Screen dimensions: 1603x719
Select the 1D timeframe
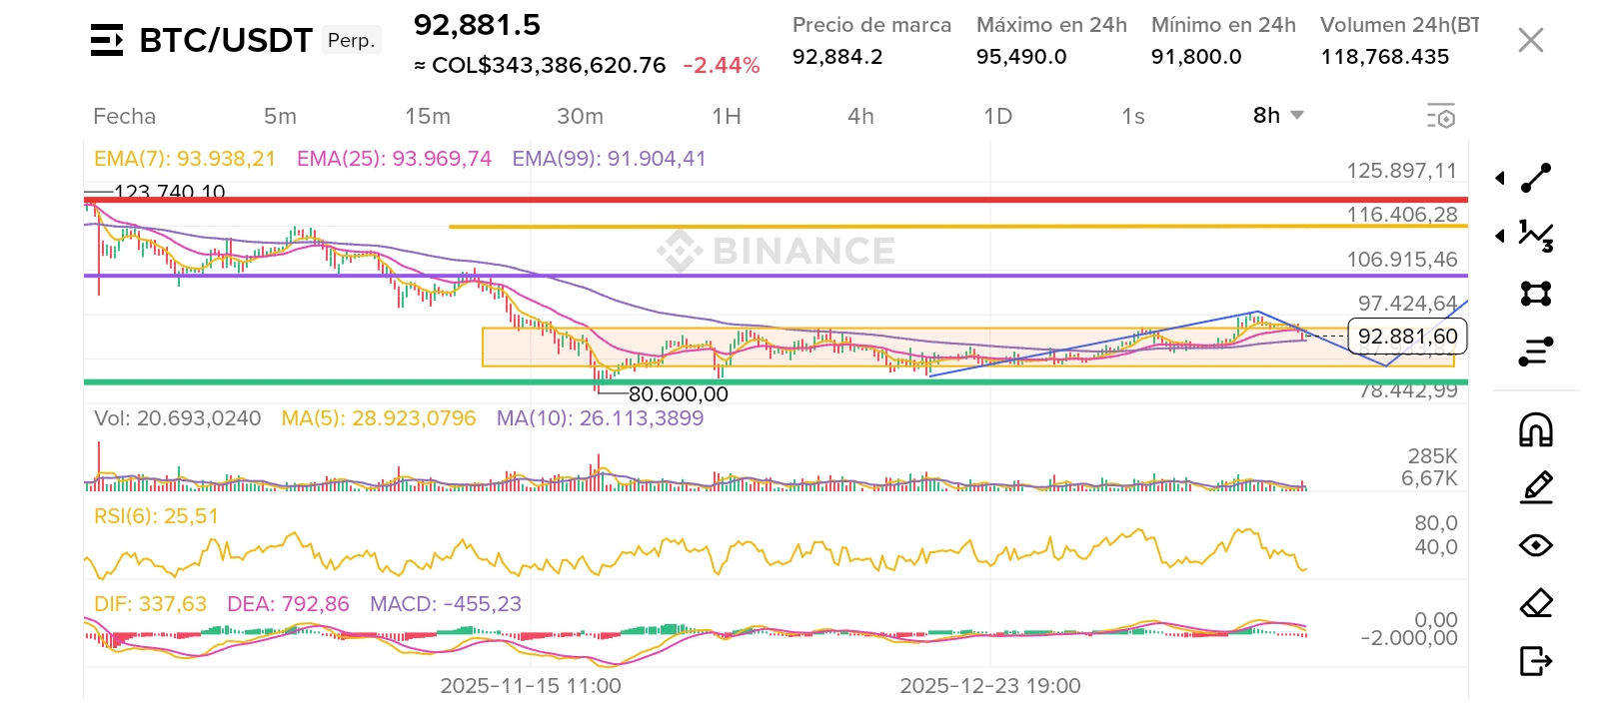click(x=997, y=116)
